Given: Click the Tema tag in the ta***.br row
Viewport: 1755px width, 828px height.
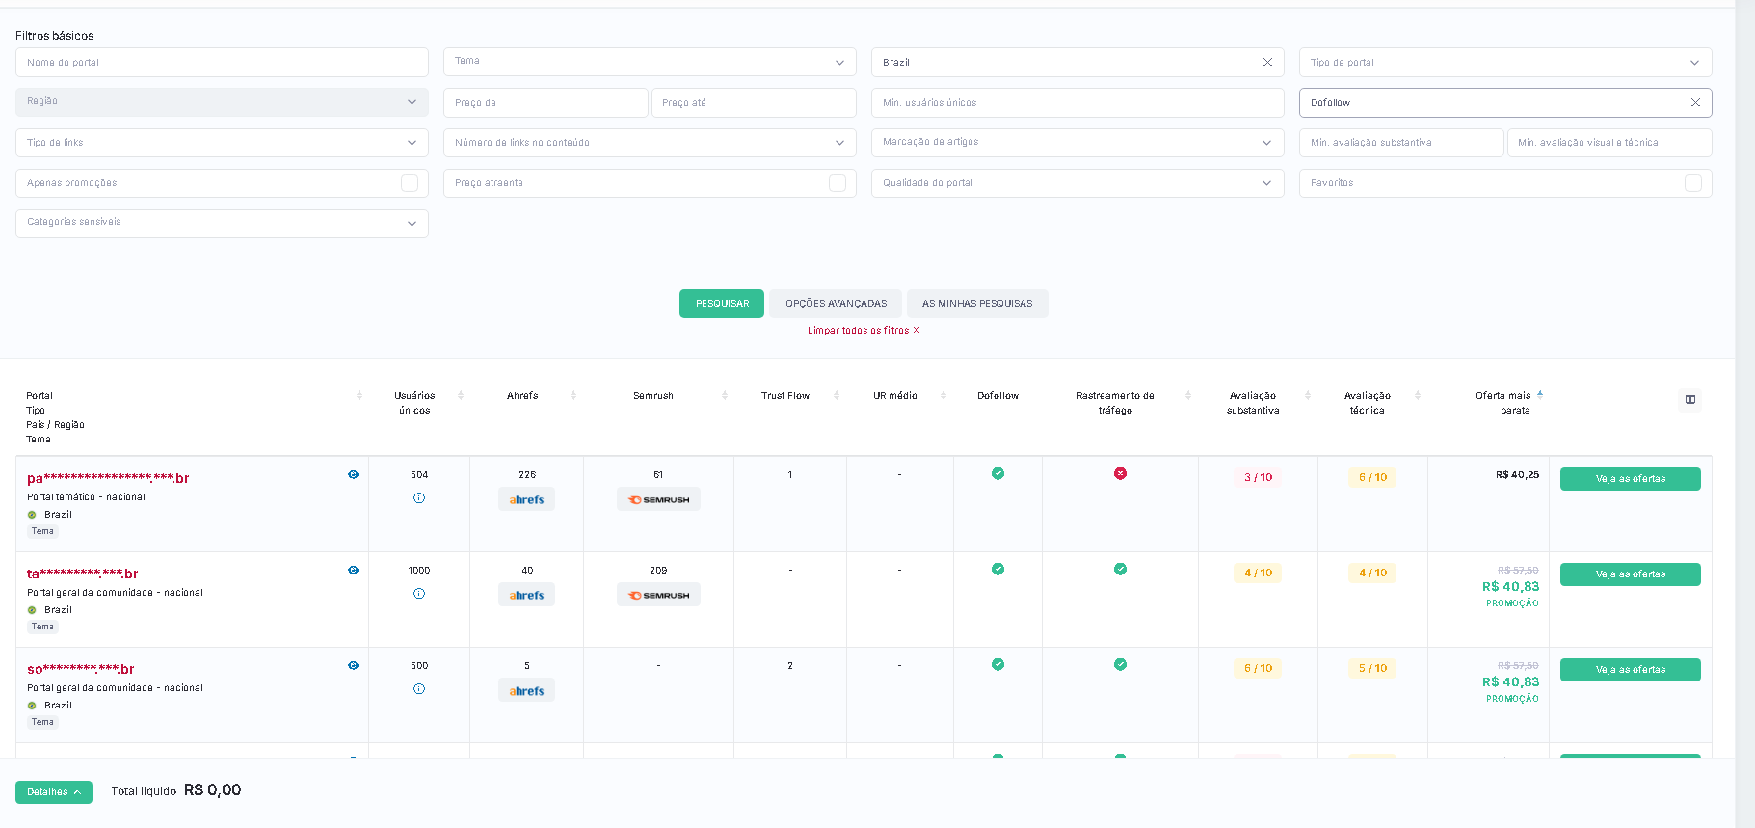Looking at the screenshot, I should (42, 627).
